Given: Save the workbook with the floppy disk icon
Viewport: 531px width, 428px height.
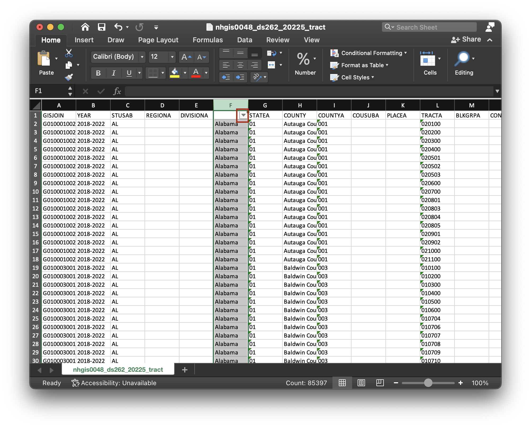Looking at the screenshot, I should (102, 27).
